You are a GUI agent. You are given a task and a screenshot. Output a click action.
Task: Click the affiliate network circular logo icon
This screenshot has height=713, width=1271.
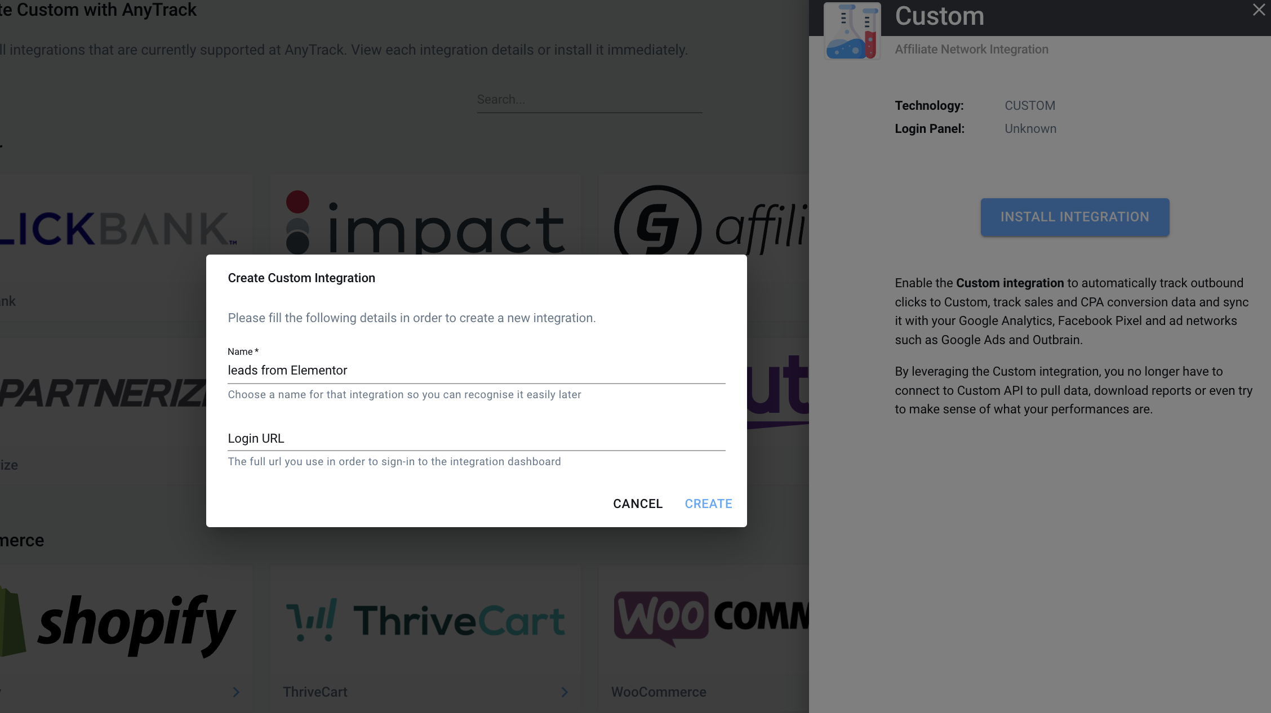pos(657,226)
